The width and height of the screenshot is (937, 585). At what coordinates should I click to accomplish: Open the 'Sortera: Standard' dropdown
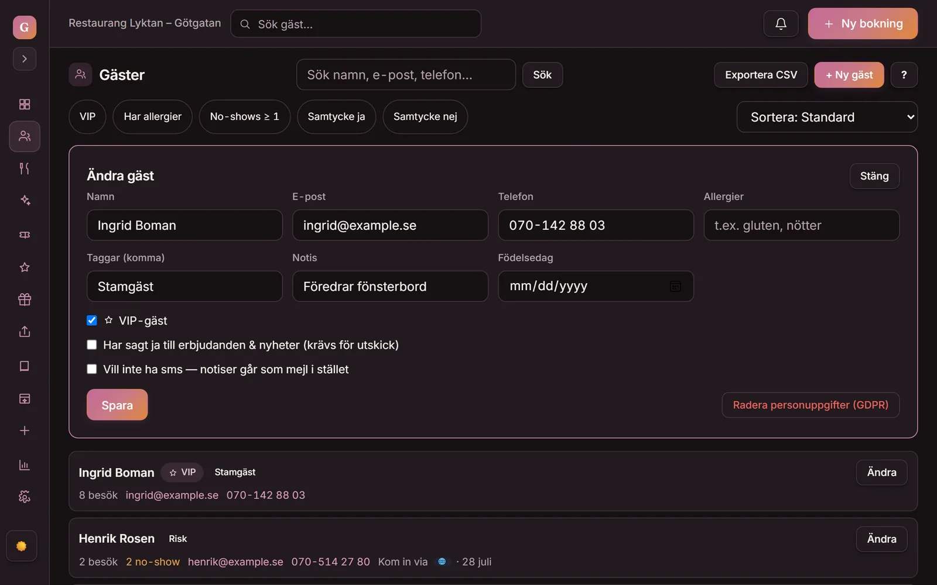pyautogui.click(x=827, y=117)
